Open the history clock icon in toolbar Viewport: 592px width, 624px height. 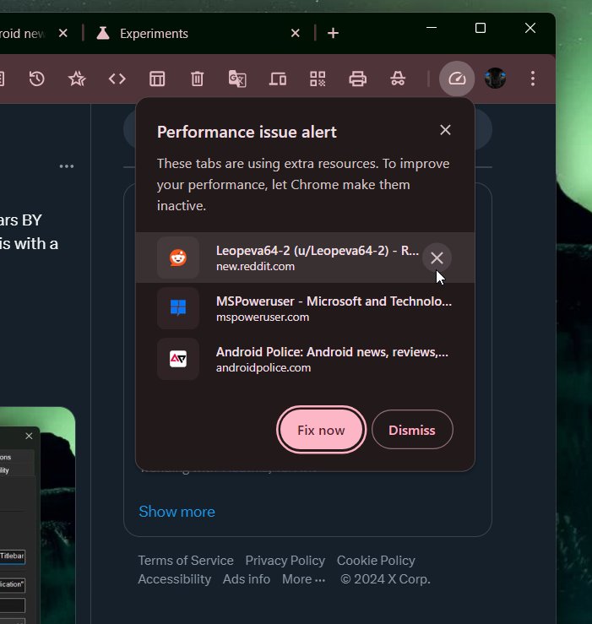36,79
